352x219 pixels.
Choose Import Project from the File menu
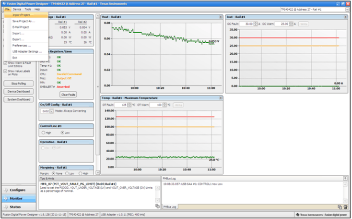[x=23, y=15]
